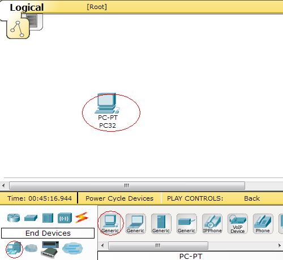Click the simulation Time display
Viewport: 283px width, 260px height.
[x=40, y=198]
